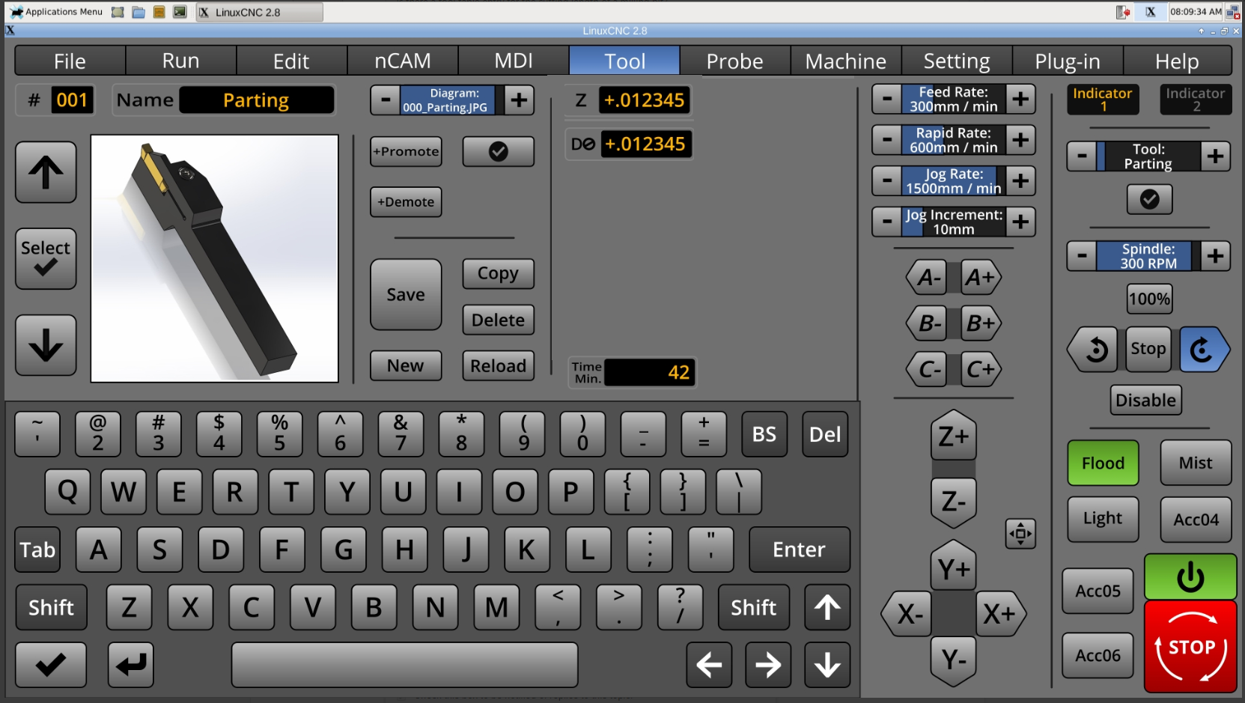Open the Applications Menu
Viewport: 1245px width, 703px height.
tap(57, 12)
